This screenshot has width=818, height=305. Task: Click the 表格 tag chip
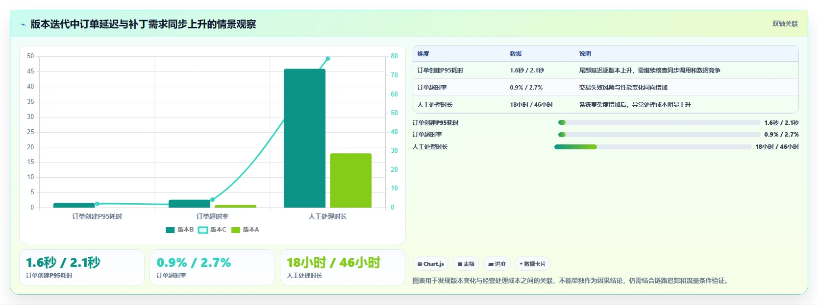click(x=466, y=264)
